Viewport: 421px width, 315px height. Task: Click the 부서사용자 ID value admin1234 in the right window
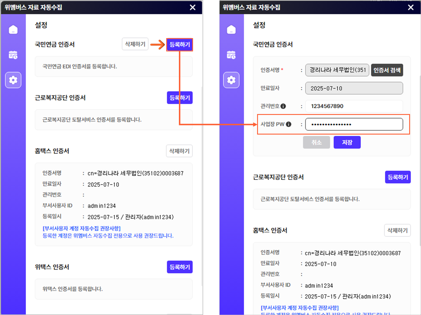(319, 286)
